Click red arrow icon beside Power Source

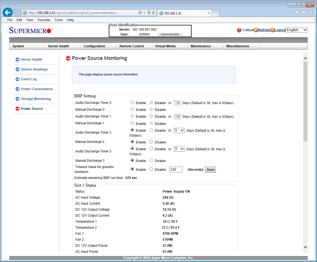tap(18, 109)
